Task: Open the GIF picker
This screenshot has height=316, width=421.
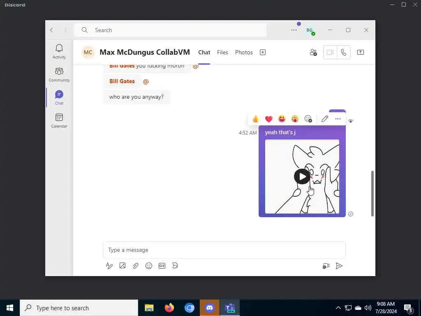Action: 162,266
